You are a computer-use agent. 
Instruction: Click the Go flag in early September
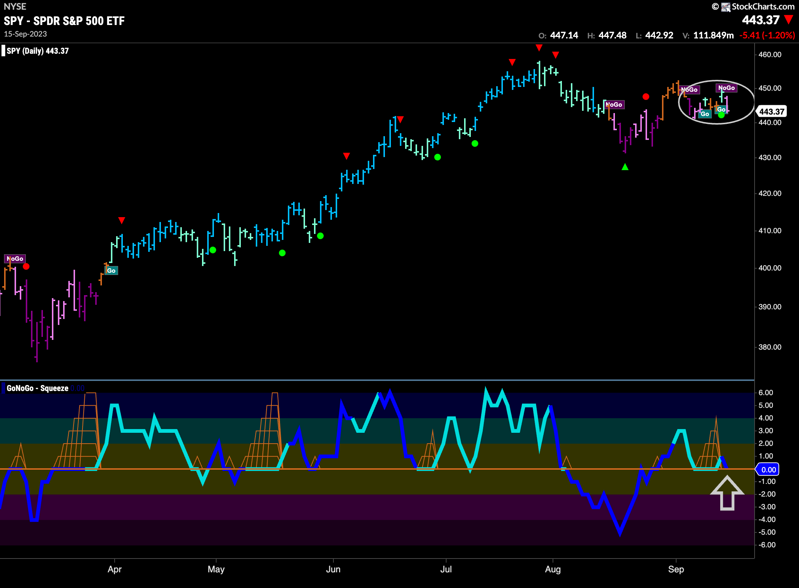coord(705,114)
